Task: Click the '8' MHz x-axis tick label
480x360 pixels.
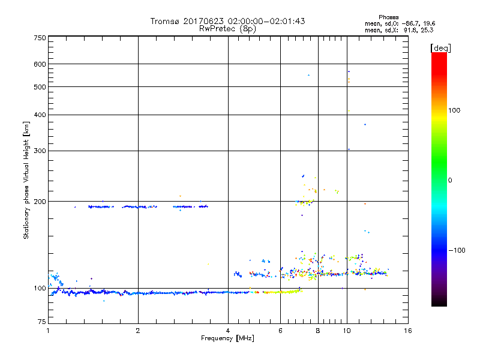Action: 318,331
